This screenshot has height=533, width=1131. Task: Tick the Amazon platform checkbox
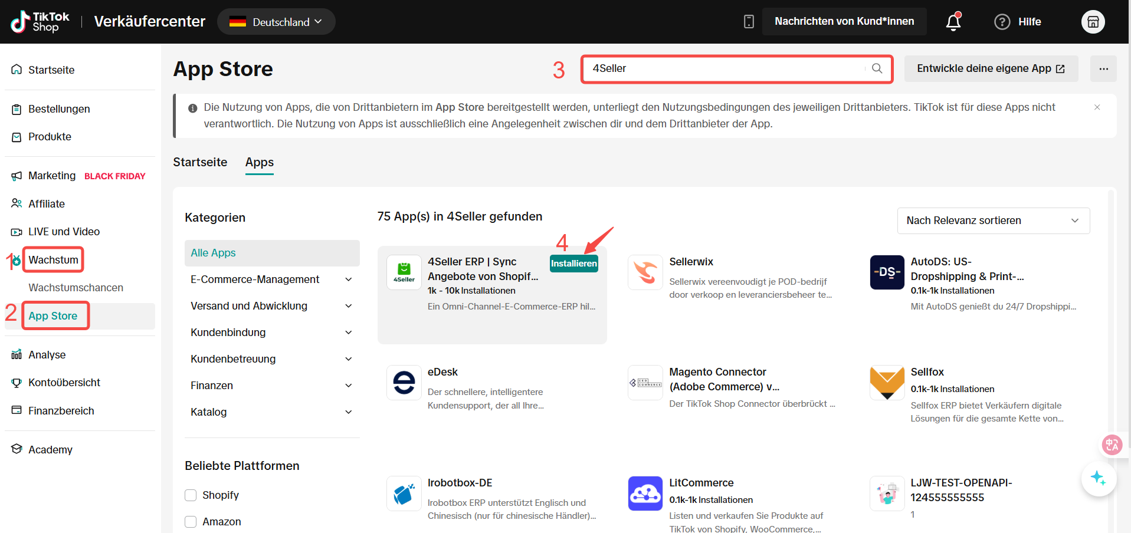[191, 522]
